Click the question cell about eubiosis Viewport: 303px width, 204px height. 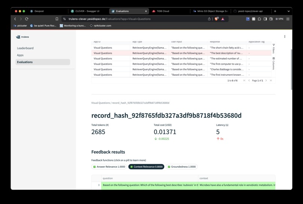(x=150, y=185)
